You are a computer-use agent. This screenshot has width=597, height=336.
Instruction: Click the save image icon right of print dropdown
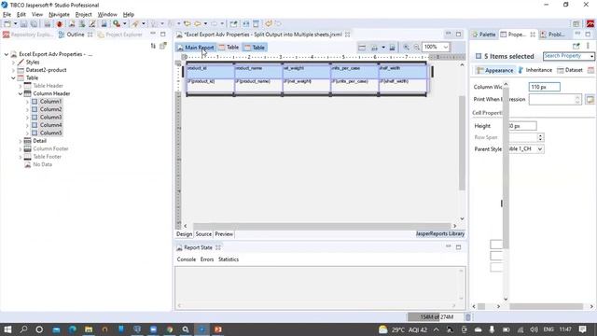click(392, 48)
